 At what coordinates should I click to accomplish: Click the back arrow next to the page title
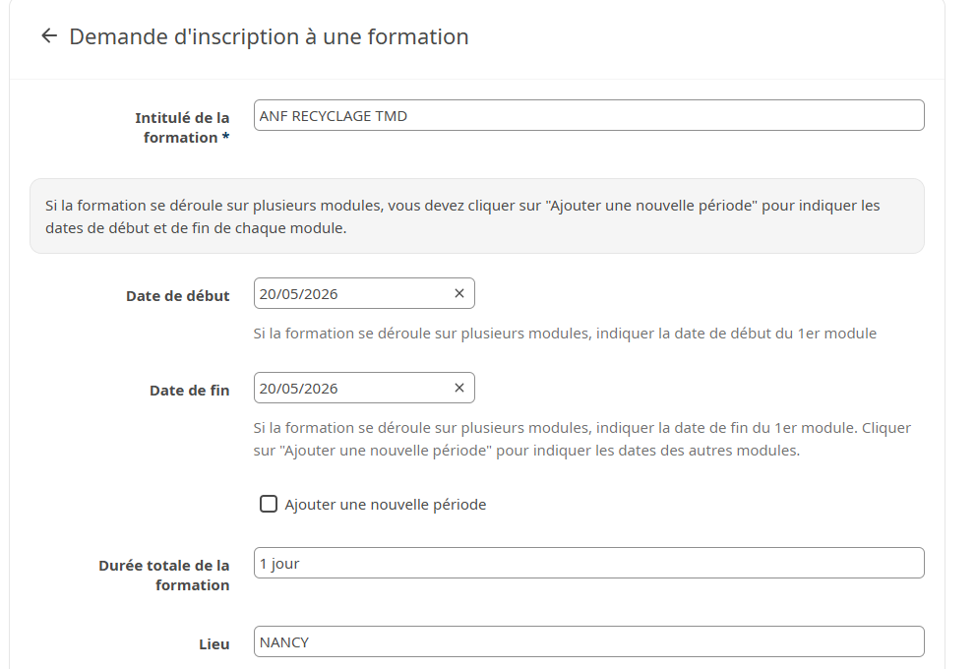[49, 36]
